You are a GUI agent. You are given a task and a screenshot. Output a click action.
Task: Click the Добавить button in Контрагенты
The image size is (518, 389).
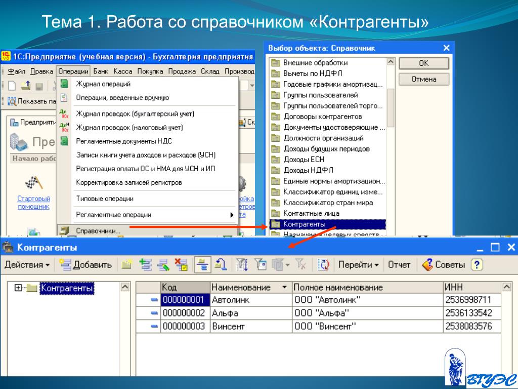(85, 264)
